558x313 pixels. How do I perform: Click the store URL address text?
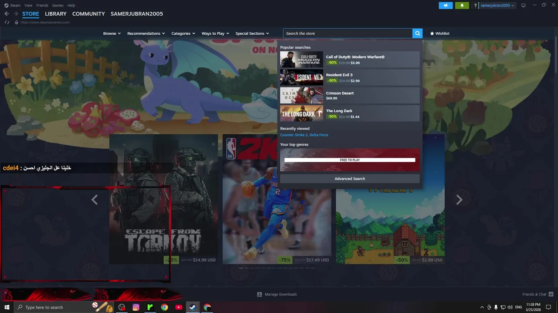pos(45,22)
